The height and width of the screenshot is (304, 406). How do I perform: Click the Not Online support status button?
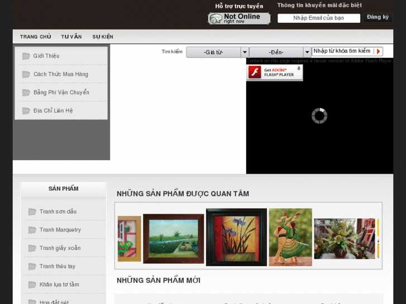[239, 18]
